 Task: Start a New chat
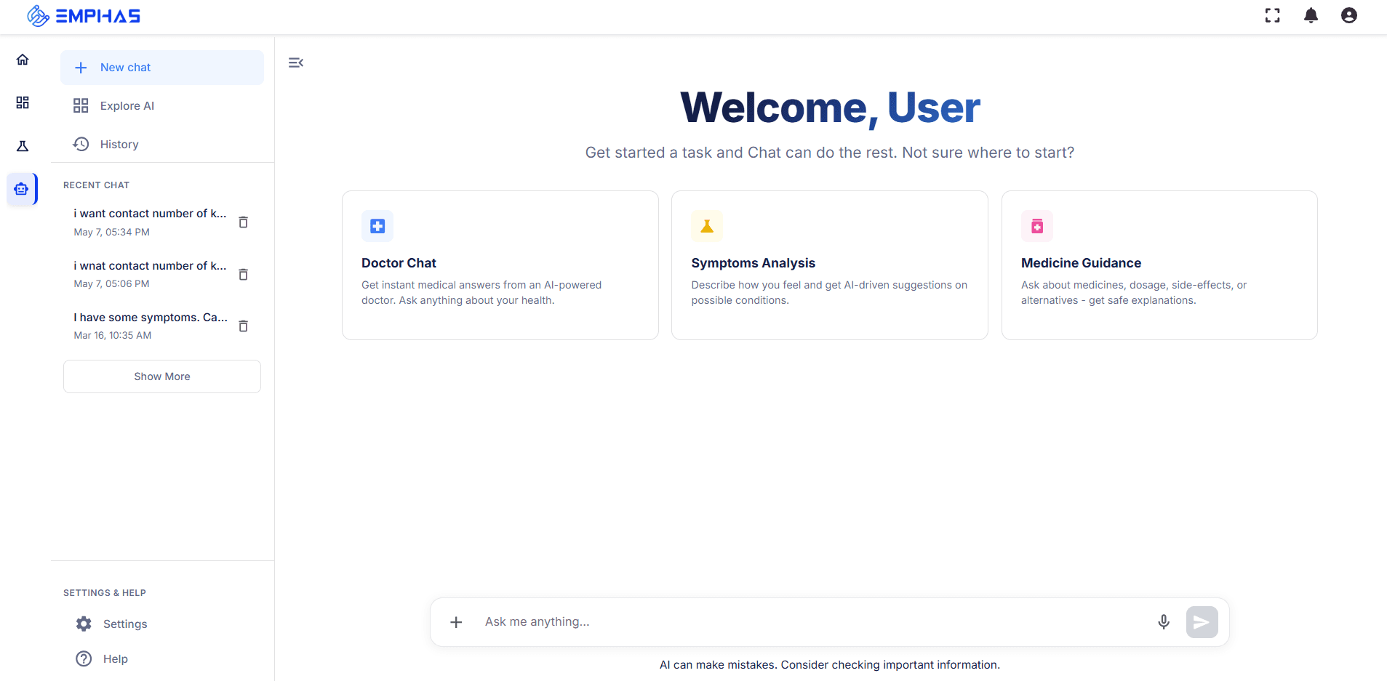pyautogui.click(x=162, y=68)
